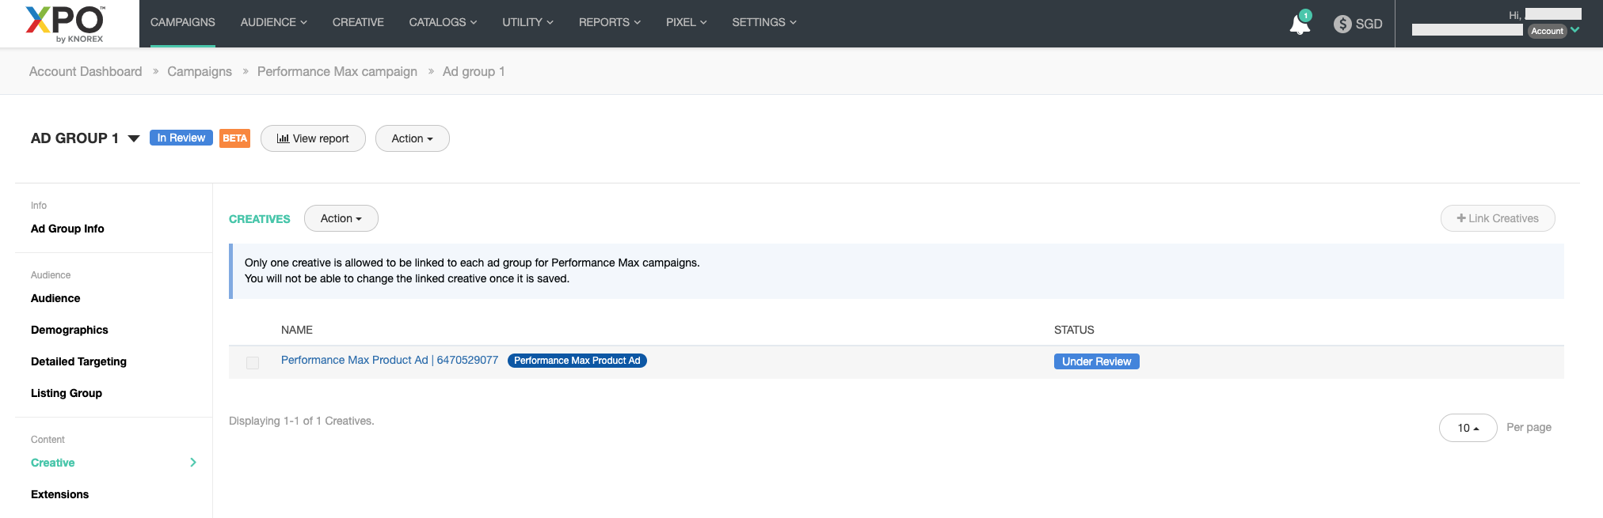Image resolution: width=1603 pixels, height=518 pixels.
Task: Expand the AD GROUP 1 title dropdown
Action: 134,138
